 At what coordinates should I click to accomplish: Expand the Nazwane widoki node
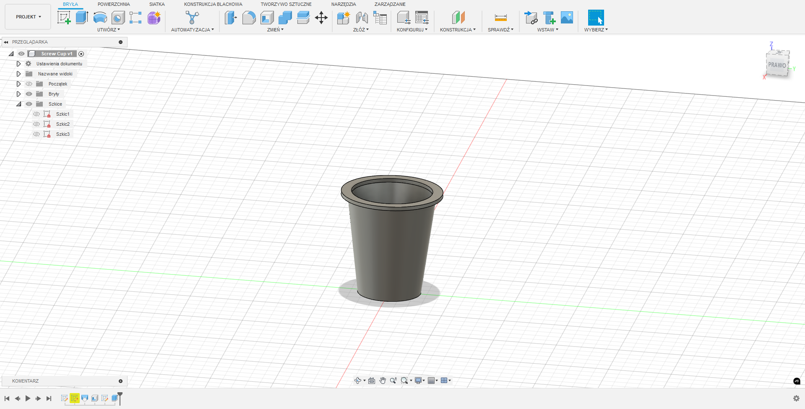pyautogui.click(x=18, y=74)
